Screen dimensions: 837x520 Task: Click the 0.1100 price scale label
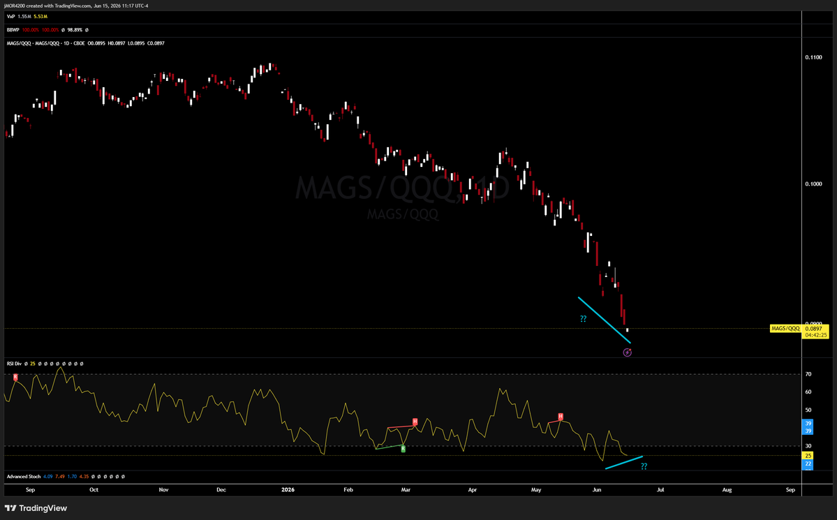point(813,57)
